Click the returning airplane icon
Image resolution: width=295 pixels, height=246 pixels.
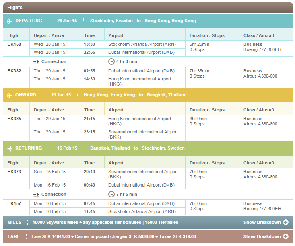10,148
